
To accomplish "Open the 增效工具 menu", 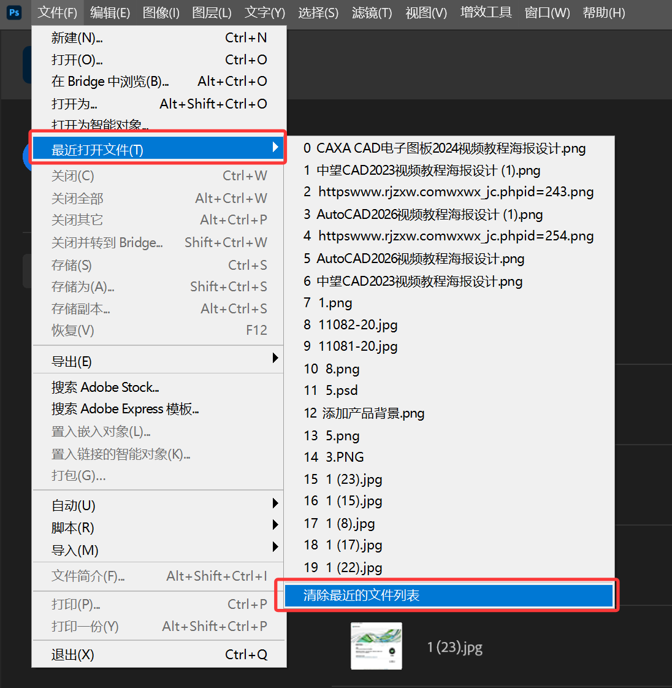I will click(486, 13).
